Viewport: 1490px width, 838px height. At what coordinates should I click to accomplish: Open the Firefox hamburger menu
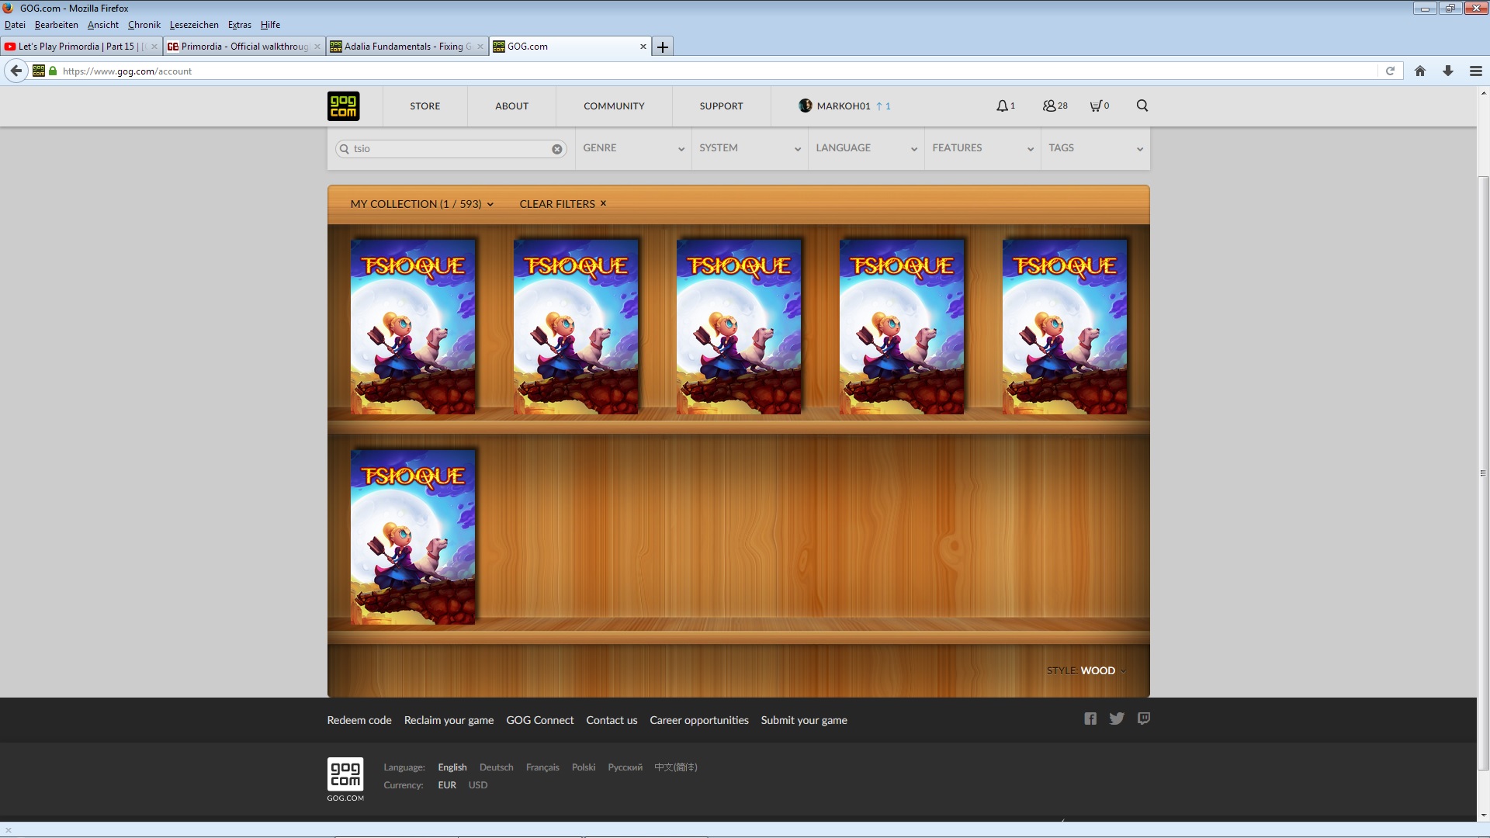point(1476,71)
